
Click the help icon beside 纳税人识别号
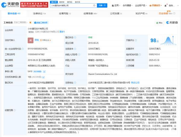click(x=79, y=54)
